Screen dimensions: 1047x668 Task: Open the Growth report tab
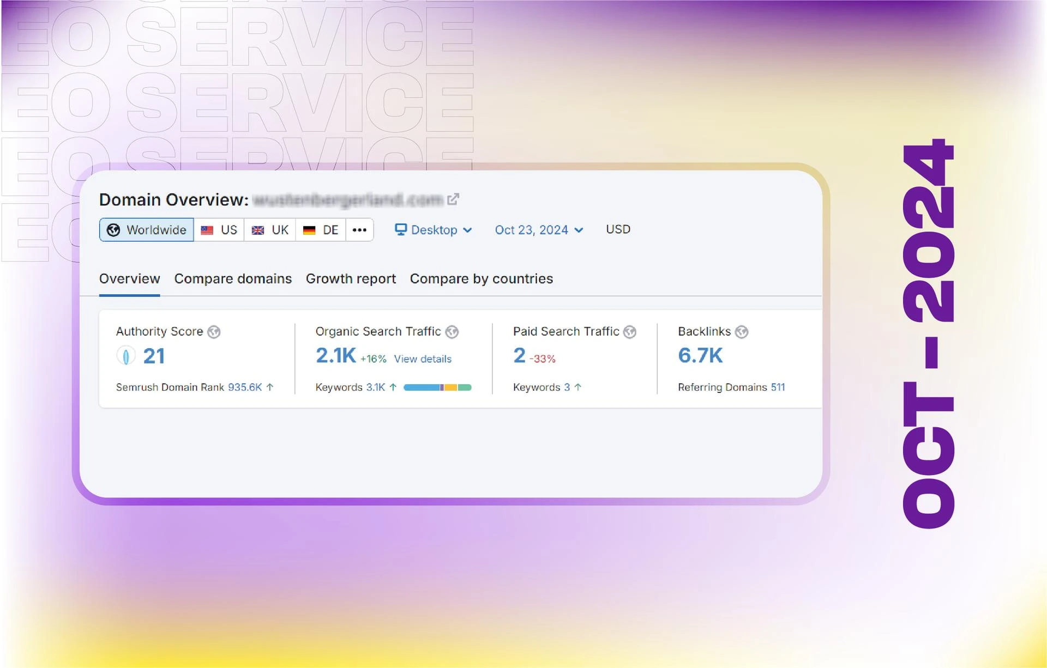click(x=351, y=279)
